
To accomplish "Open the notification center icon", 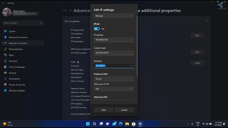I will [x=224, y=124].
